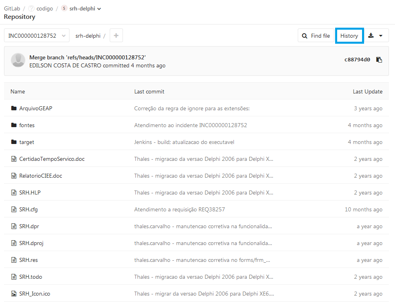Image resolution: width=395 pixels, height=302 pixels.
Task: Click the plus icon to add file
Action: [116, 36]
